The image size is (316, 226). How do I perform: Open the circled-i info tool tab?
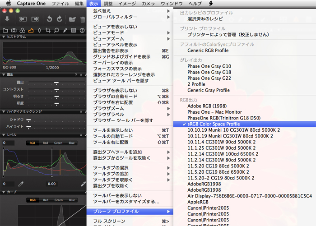coord(82,30)
